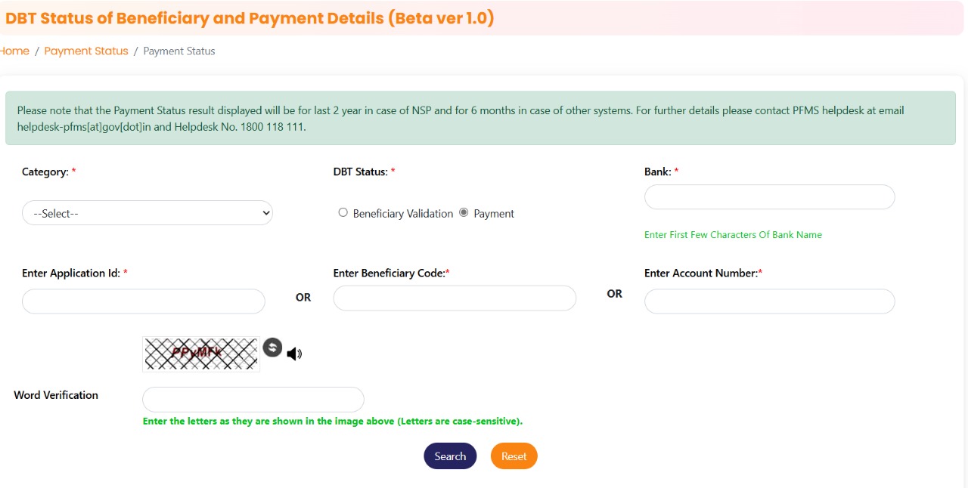Click the captcha verification image

click(200, 354)
